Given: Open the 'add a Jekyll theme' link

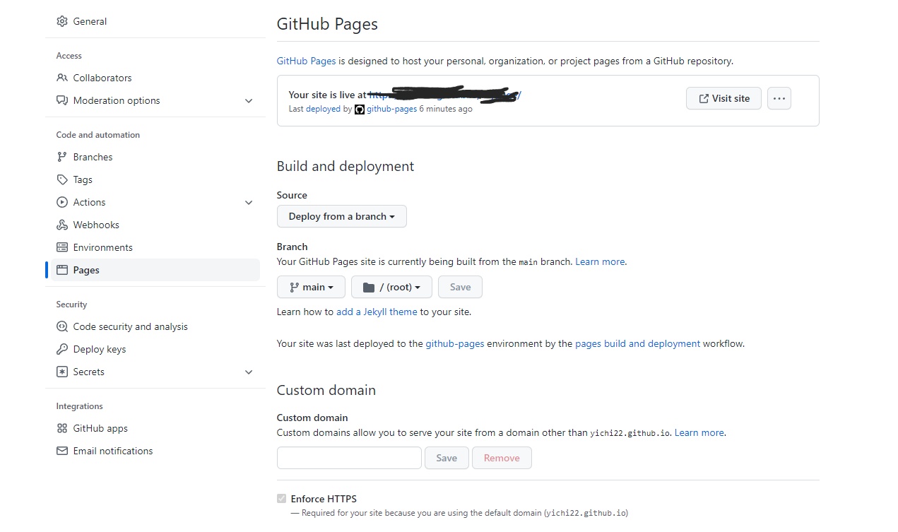Looking at the screenshot, I should click(377, 312).
